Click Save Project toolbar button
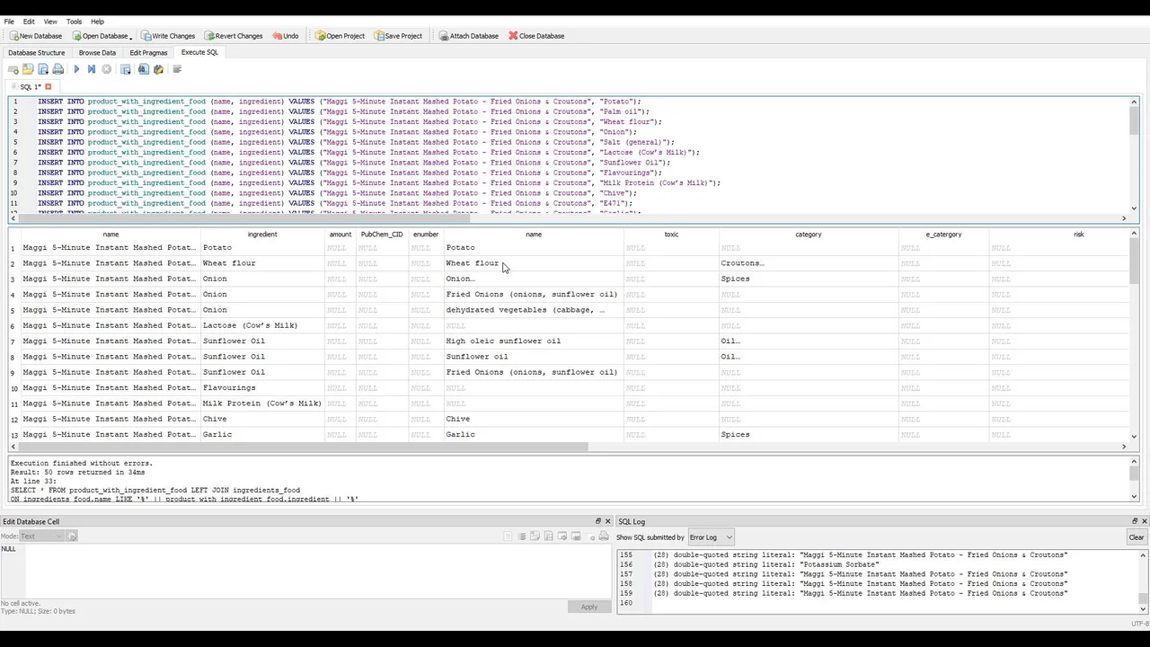Viewport: 1150px width, 647px height. (398, 36)
